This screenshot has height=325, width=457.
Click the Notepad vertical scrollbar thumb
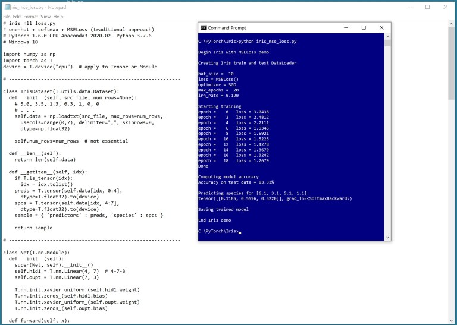451,64
